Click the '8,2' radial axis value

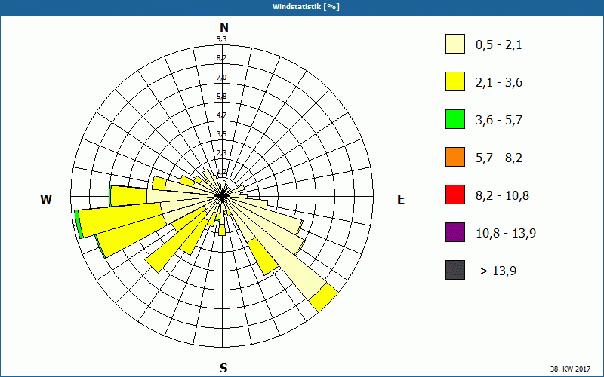point(221,58)
